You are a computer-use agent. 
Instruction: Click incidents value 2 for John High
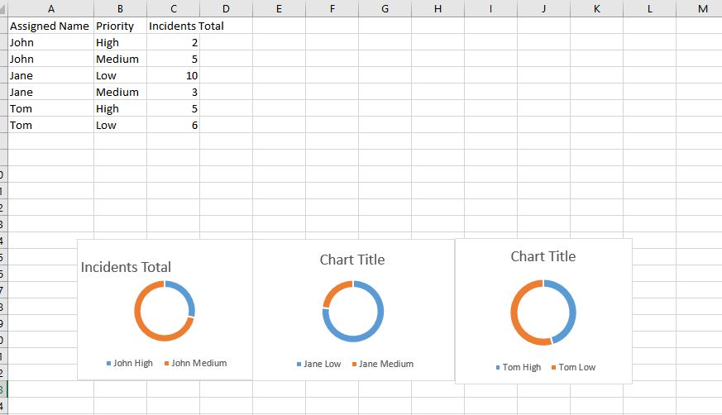tap(173, 42)
